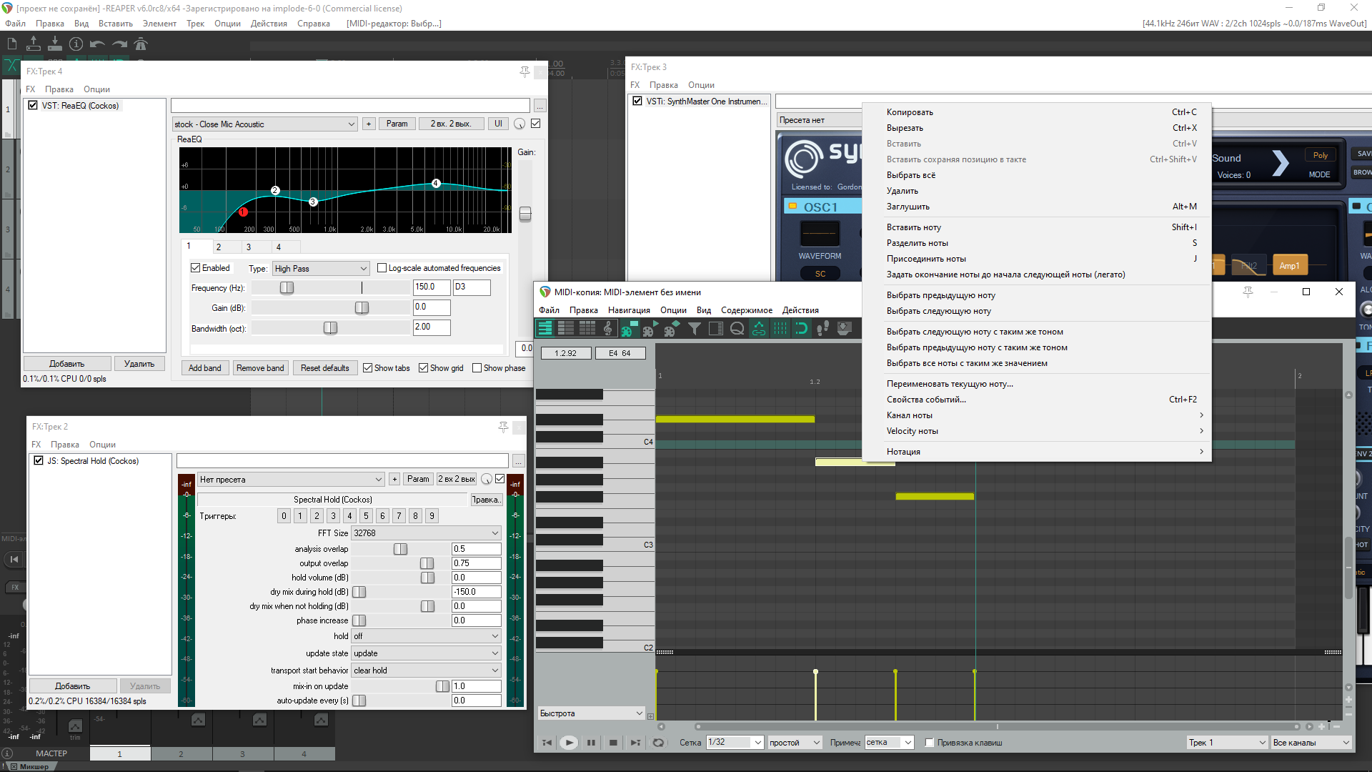Open the MIDI editor filter icon
The height and width of the screenshot is (772, 1372).
click(694, 328)
